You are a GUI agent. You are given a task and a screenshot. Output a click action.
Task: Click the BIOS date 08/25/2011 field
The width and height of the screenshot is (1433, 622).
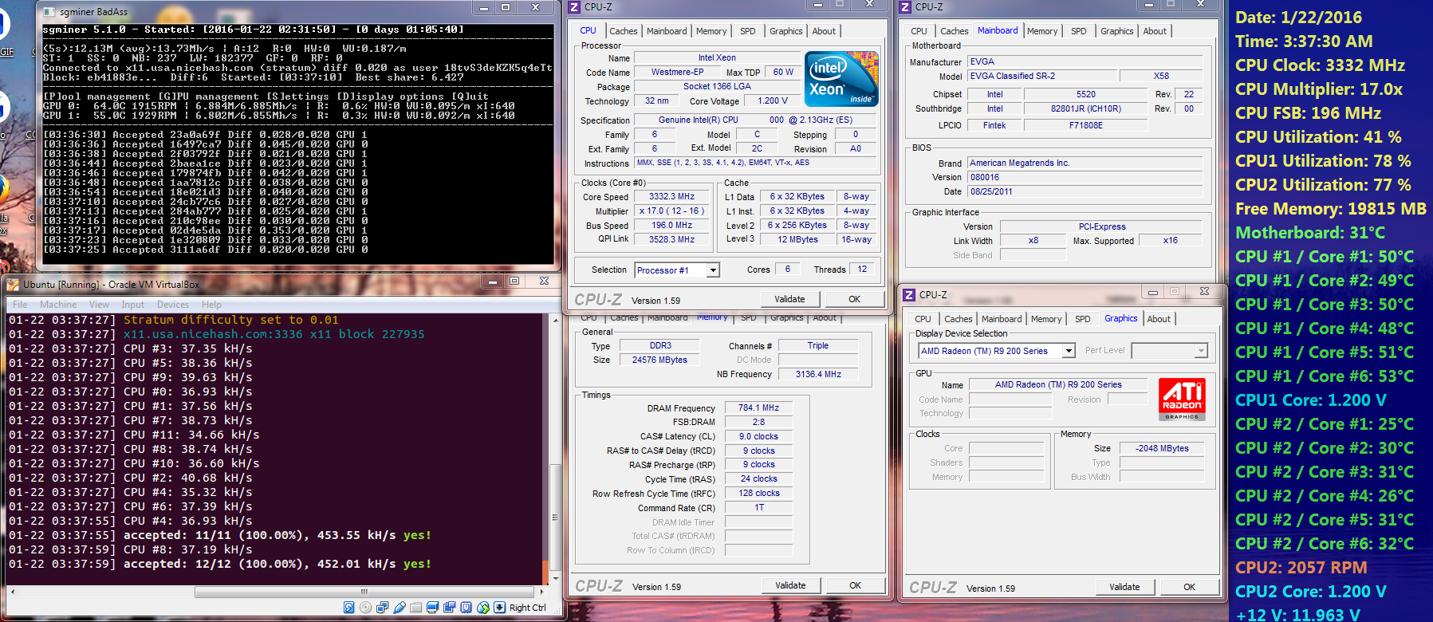[1085, 191]
